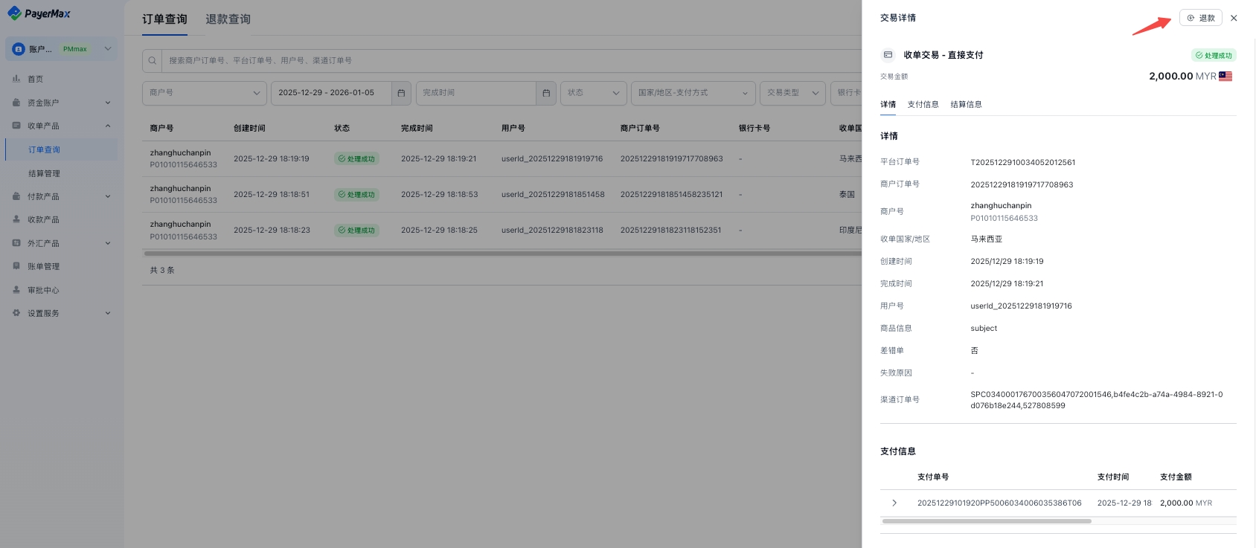Viewport: 1256px width, 548px height.
Task: Click order number 20251229181919717708963 in table
Action: (672, 158)
